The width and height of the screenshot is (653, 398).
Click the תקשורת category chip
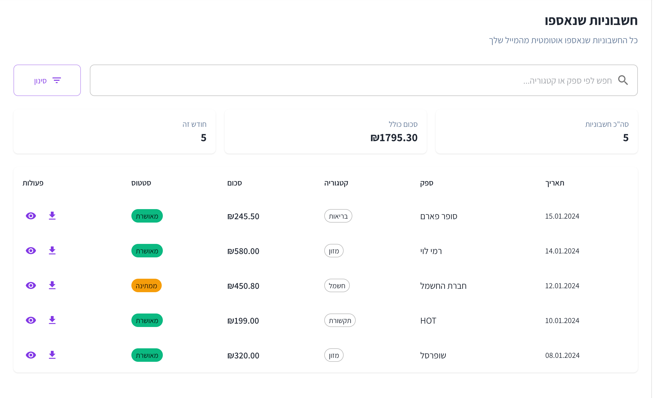click(x=340, y=320)
